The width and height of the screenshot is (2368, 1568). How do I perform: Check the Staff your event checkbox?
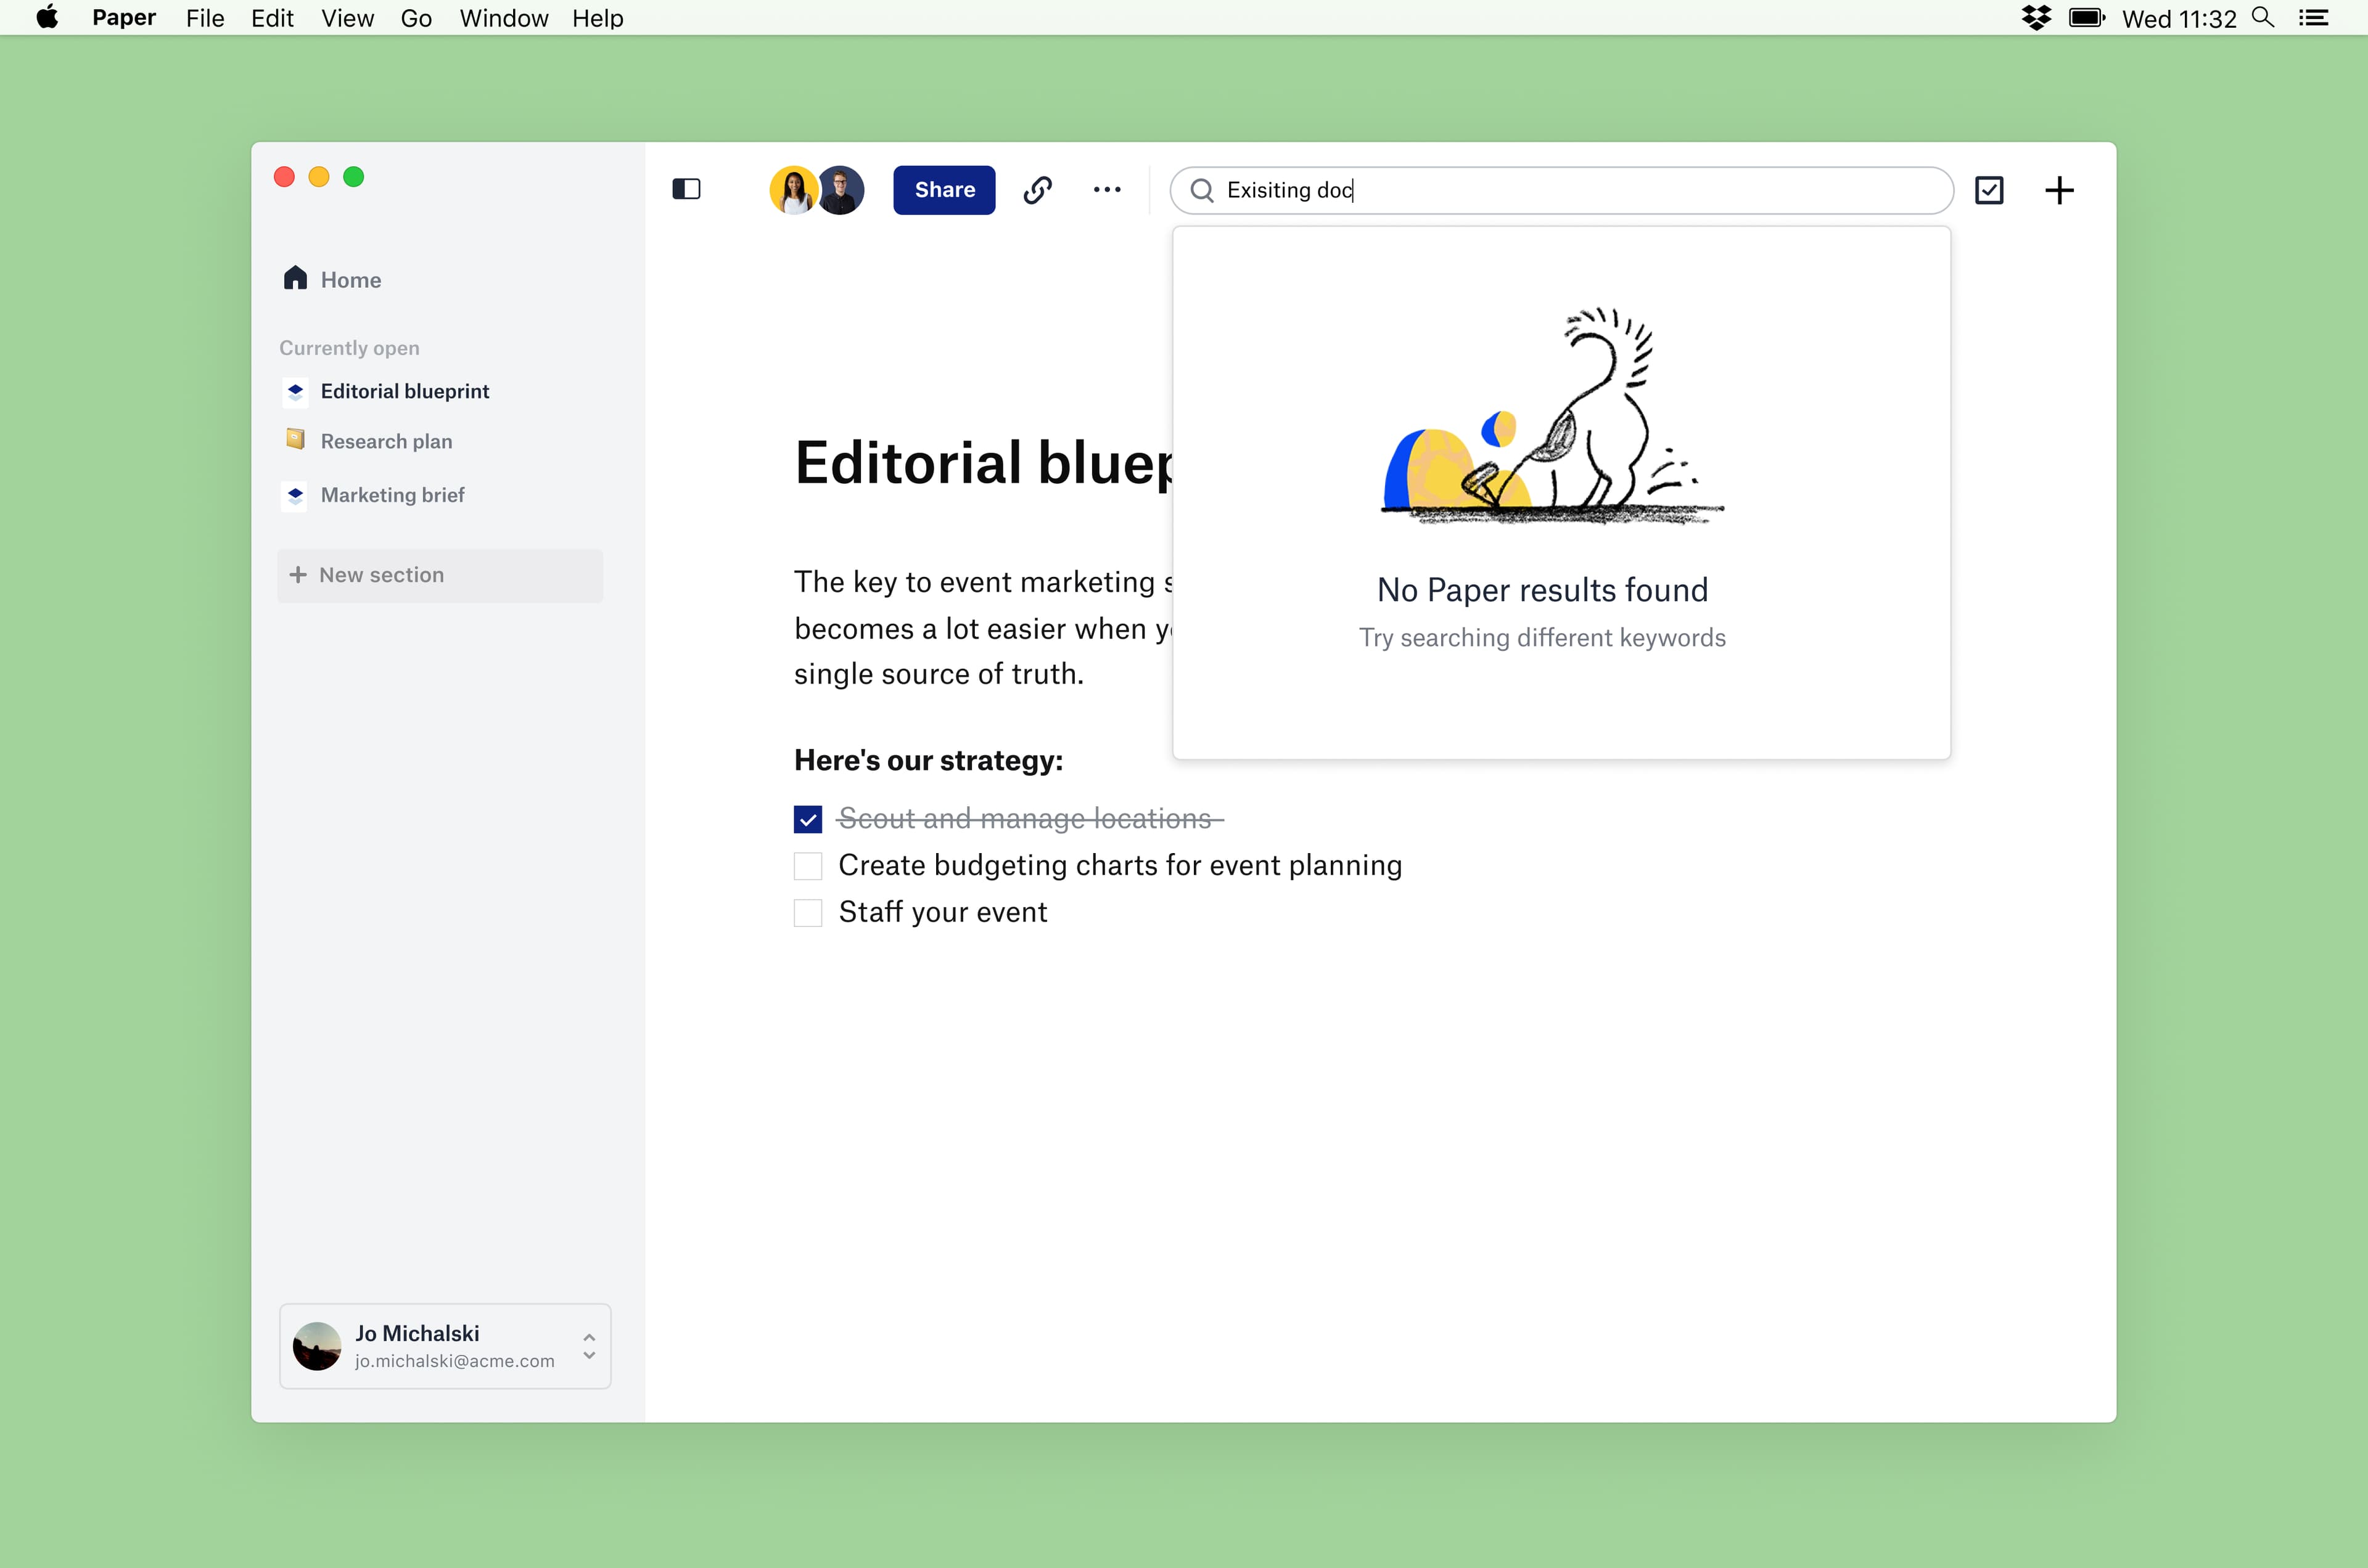pos(808,913)
